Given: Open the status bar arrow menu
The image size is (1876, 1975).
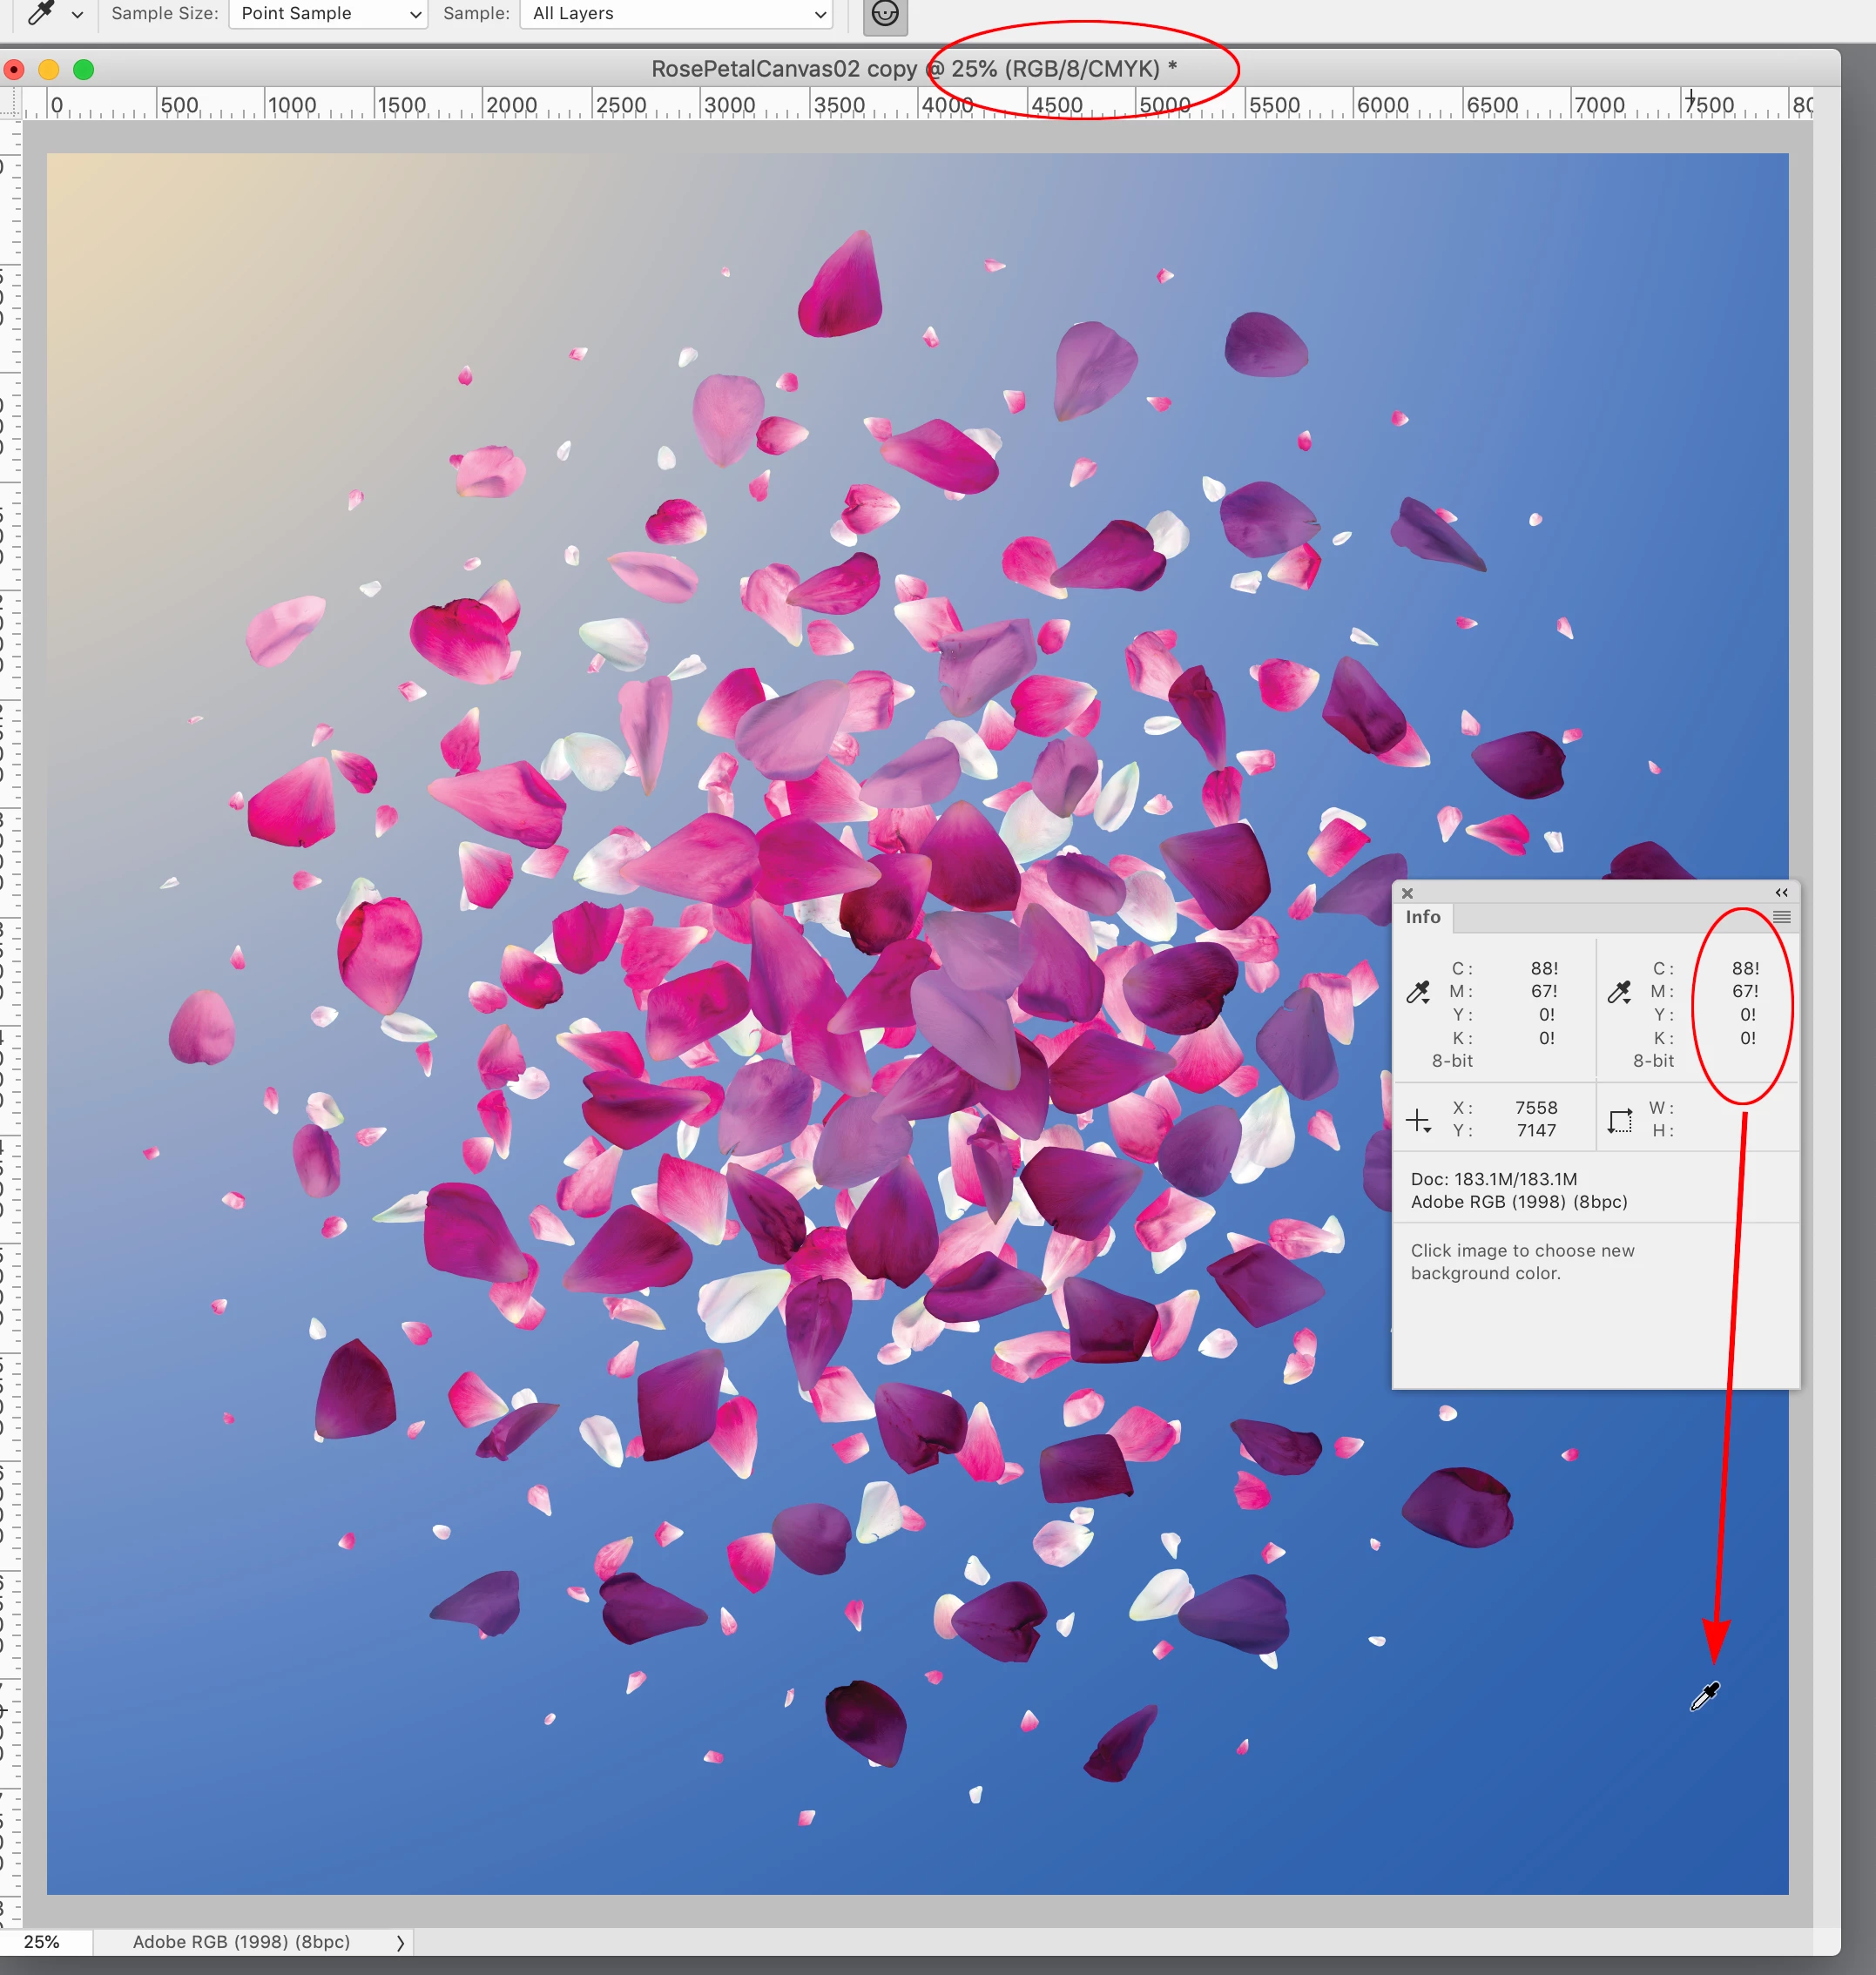Looking at the screenshot, I should tap(400, 1942).
